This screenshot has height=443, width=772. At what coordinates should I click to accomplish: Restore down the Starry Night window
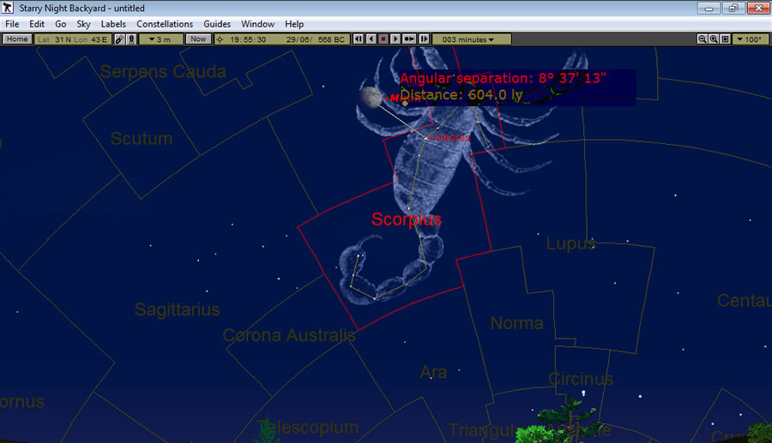(733, 8)
